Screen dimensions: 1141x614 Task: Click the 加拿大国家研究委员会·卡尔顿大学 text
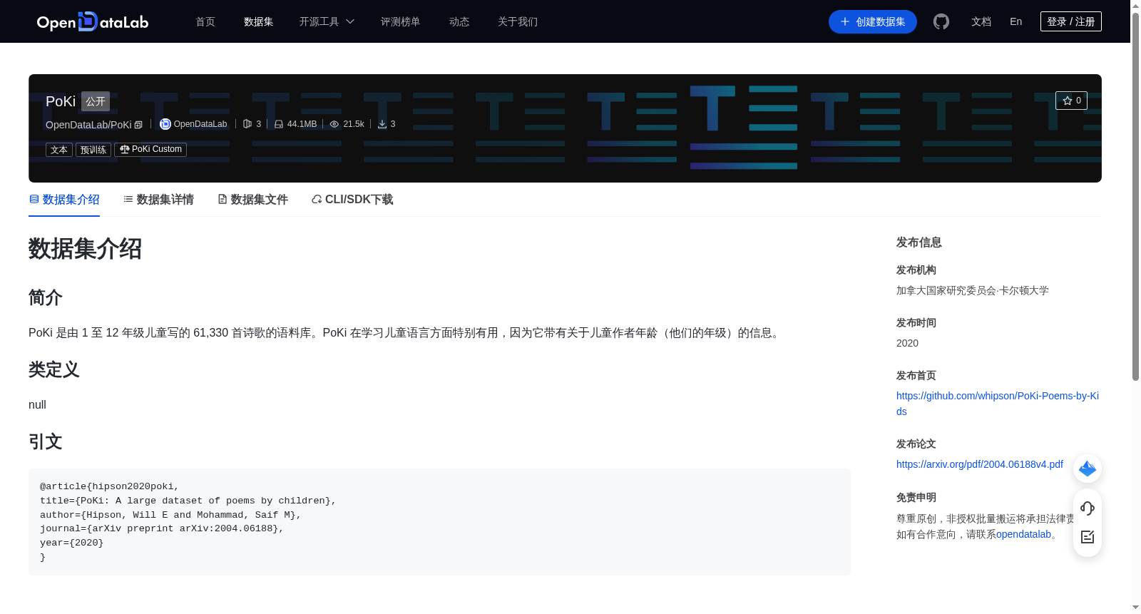tap(973, 290)
